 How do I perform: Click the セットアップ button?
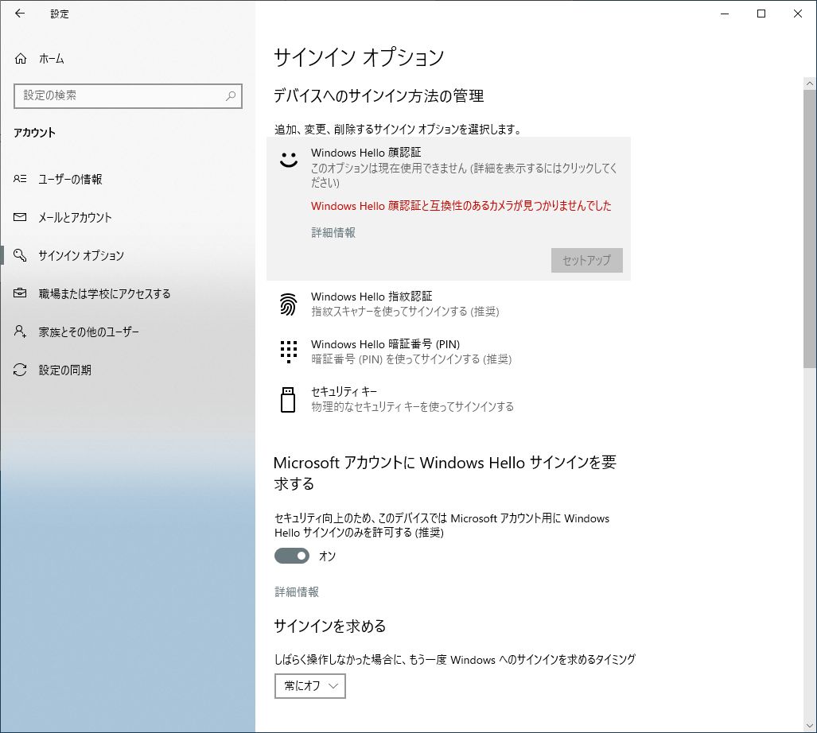[586, 260]
